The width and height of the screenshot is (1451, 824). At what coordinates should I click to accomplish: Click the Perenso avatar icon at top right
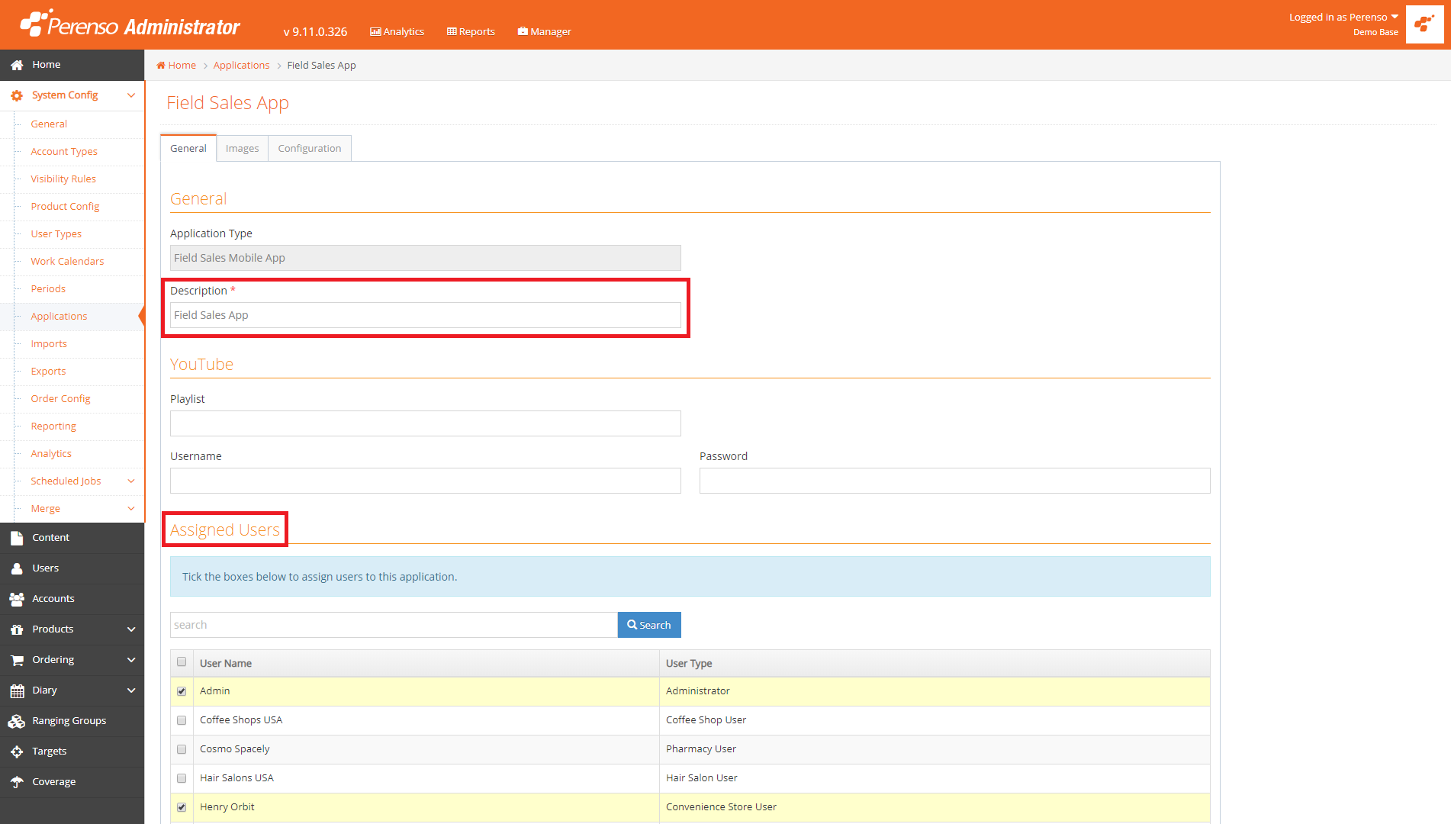pos(1424,24)
